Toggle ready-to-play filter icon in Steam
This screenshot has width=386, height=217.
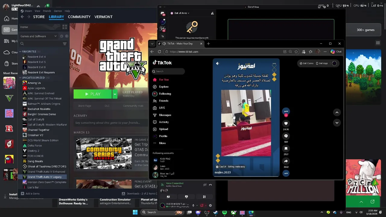[67, 36]
